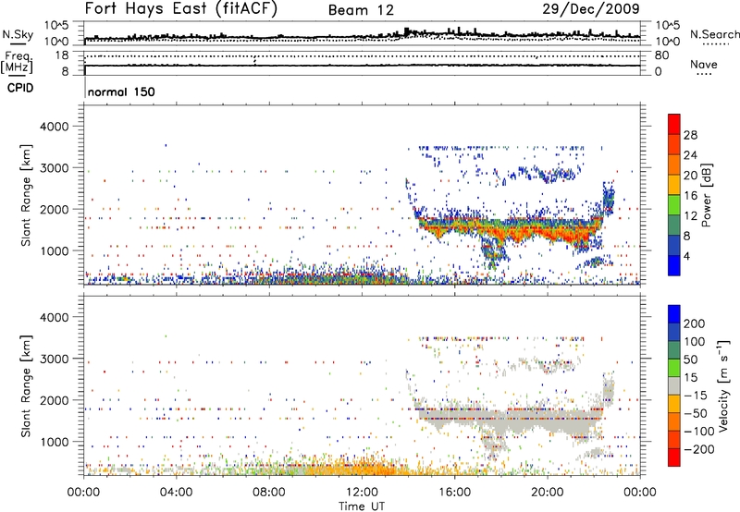
Task: Click the '-50' velocity colorbar tick
Action: coord(696,413)
